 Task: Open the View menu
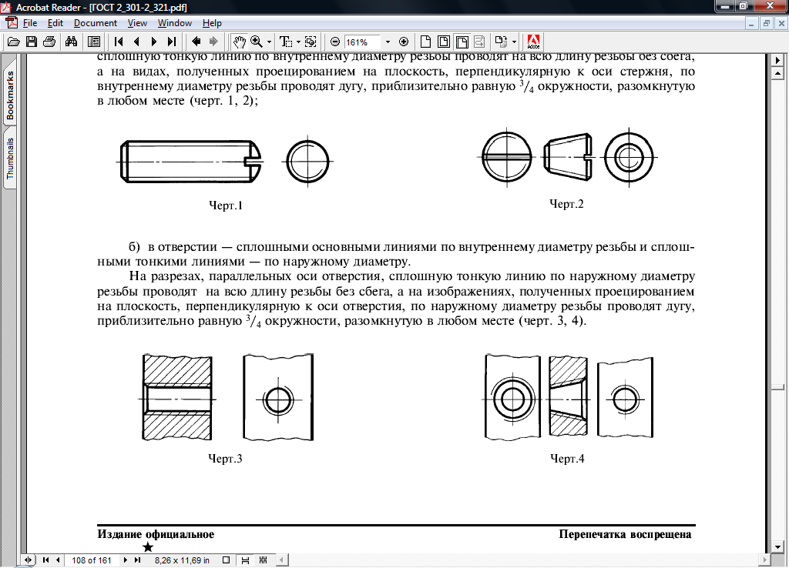(137, 23)
